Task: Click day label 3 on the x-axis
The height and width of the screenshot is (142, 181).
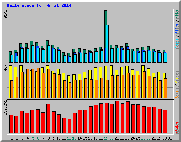Action: [x=22, y=138]
